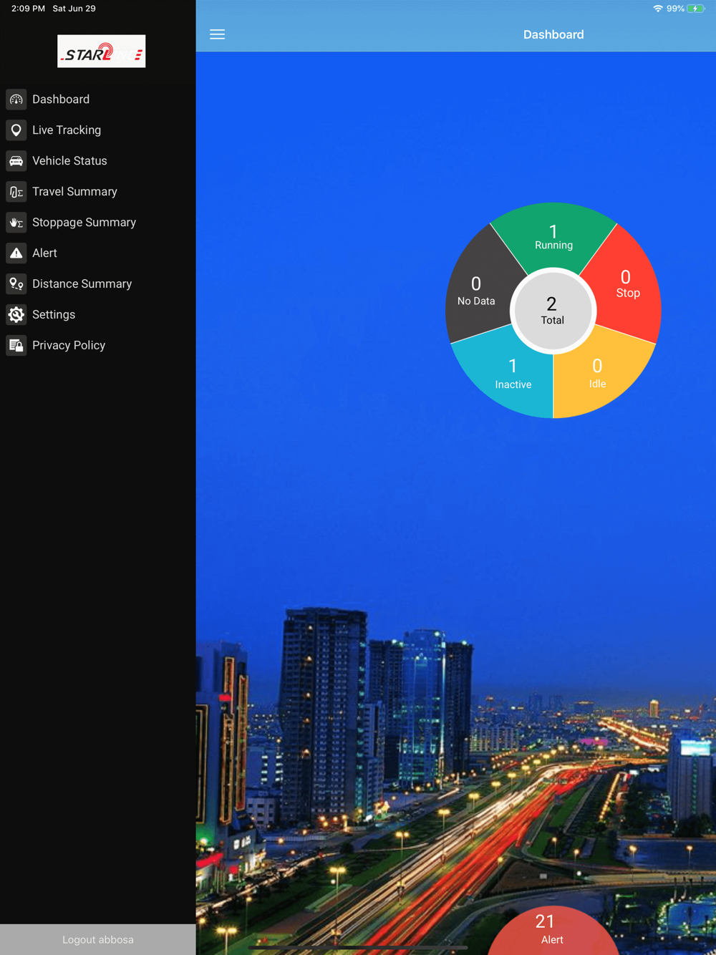
Task: Tap the WiFi status icon
Action: click(657, 9)
